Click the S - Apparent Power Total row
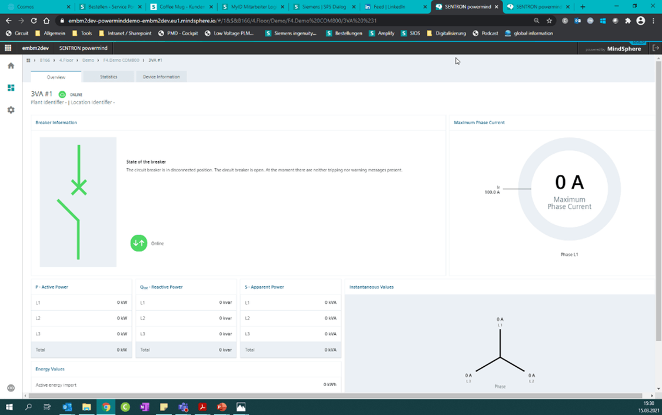 291,350
